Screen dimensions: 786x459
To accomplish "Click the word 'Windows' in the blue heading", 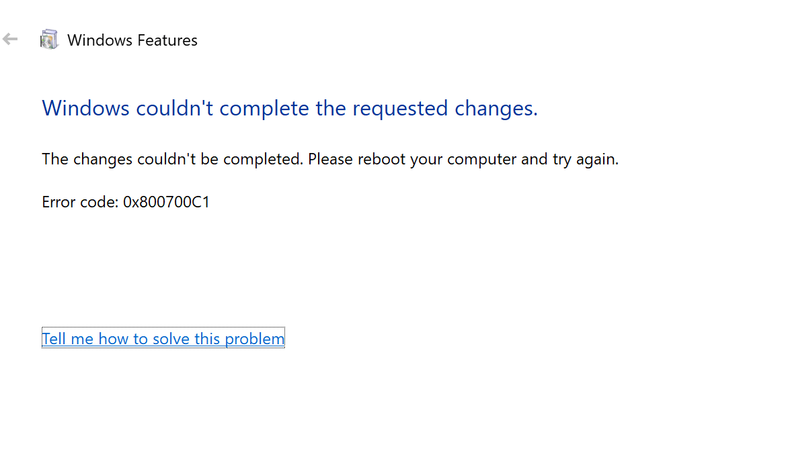I will point(85,108).
